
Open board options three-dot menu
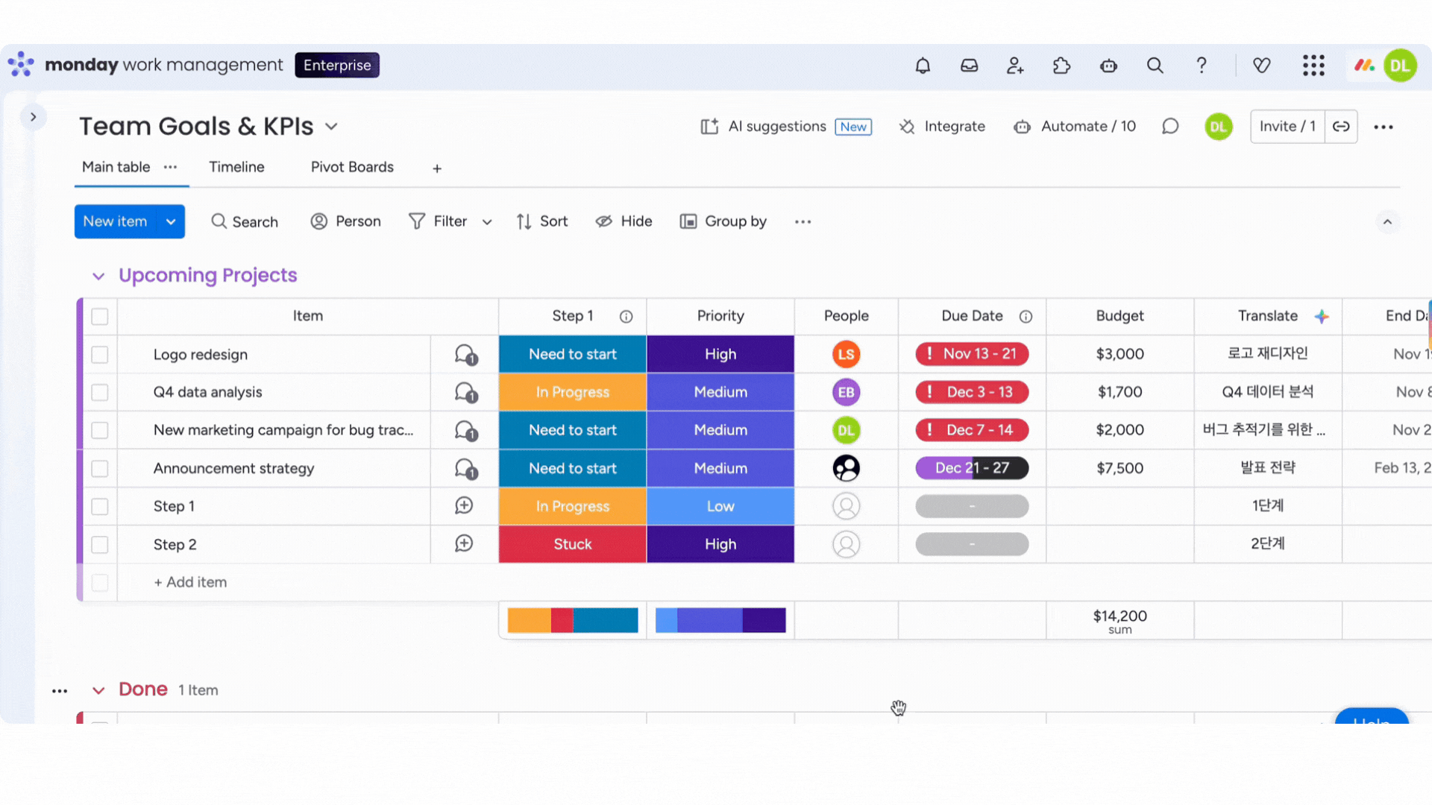pyautogui.click(x=1384, y=127)
